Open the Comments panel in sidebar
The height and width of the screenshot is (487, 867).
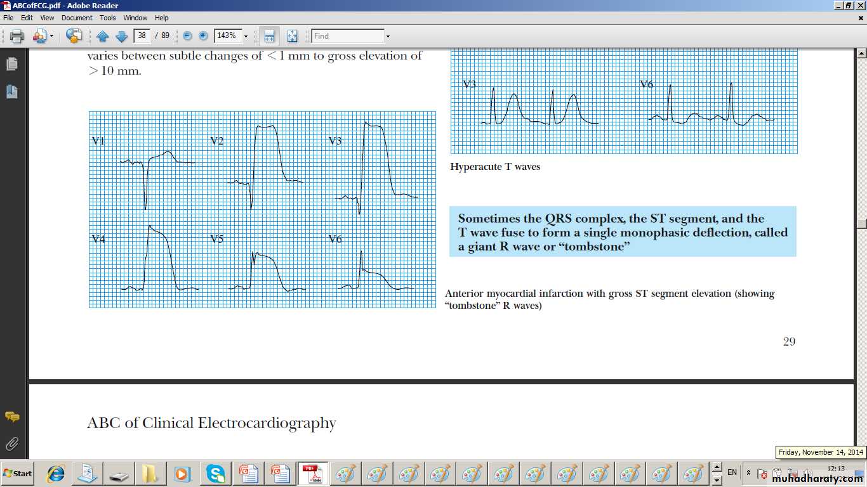click(11, 417)
